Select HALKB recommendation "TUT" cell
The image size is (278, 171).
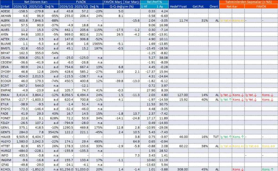point(216,137)
